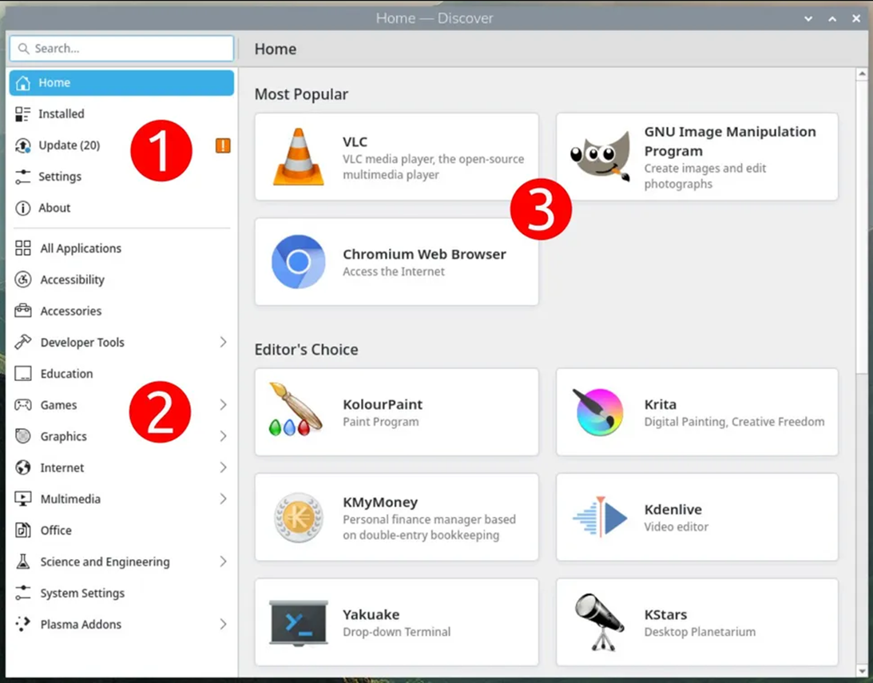Screen dimensions: 873x683
Task: Click the KMyMoney coin icon
Action: tap(298, 517)
